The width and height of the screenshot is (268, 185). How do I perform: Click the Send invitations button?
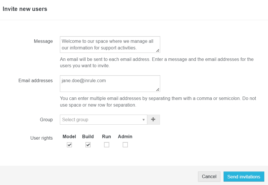244,177
